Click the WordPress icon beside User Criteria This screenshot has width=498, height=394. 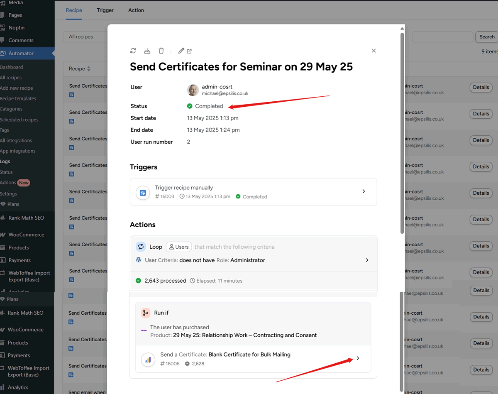click(x=139, y=260)
